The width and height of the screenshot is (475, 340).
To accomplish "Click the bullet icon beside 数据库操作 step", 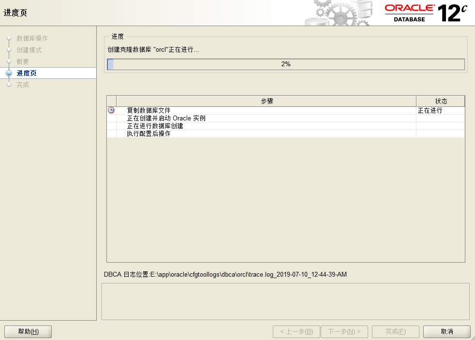I will point(9,39).
